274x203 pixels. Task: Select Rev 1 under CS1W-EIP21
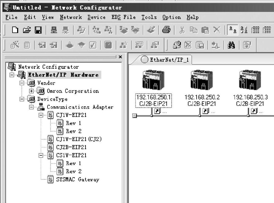click(73, 163)
